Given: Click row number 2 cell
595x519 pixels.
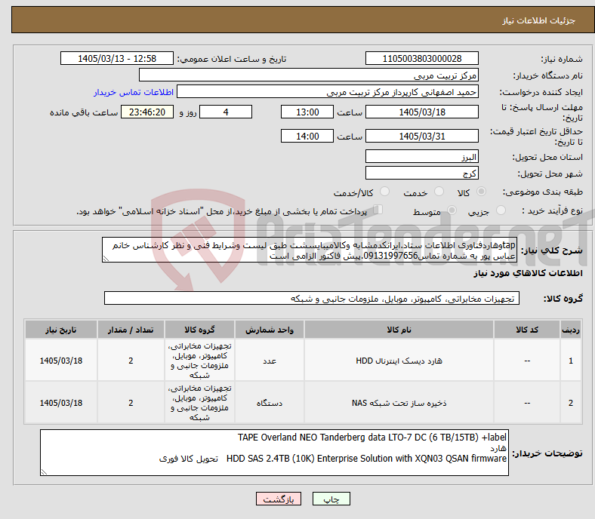Looking at the screenshot, I should coord(571,403).
